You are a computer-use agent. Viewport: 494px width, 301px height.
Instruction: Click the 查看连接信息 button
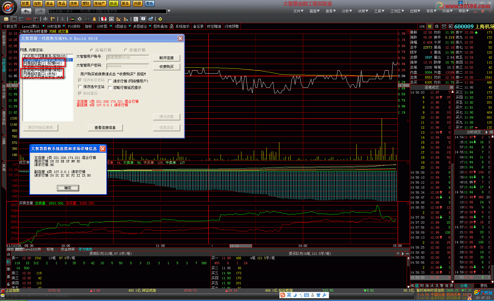point(105,128)
